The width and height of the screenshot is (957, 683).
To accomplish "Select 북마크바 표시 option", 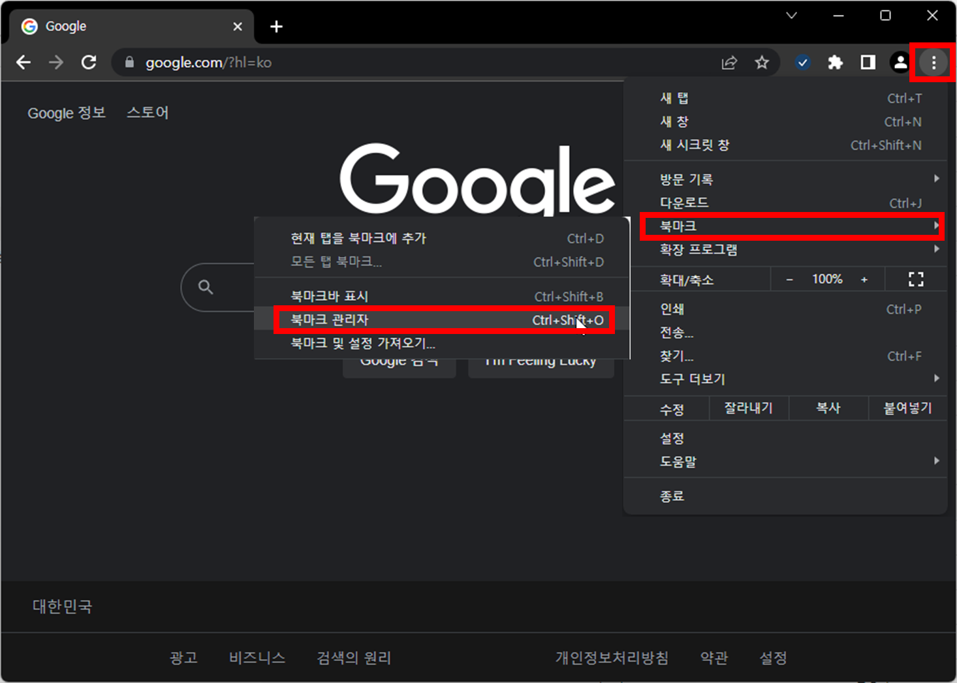I will click(442, 297).
